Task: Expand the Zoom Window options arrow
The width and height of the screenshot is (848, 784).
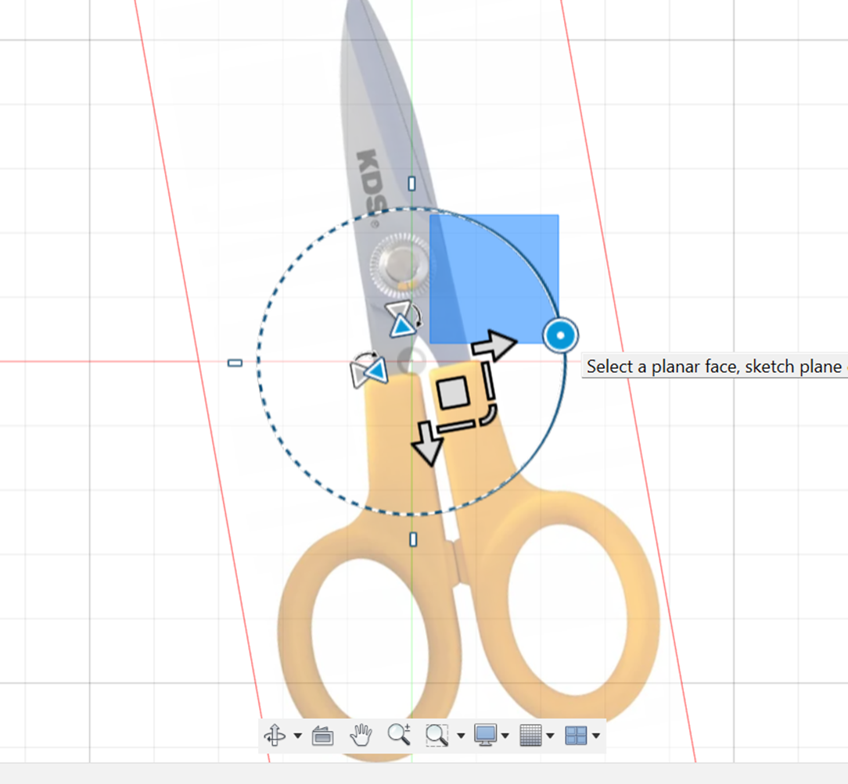Action: coord(460,736)
